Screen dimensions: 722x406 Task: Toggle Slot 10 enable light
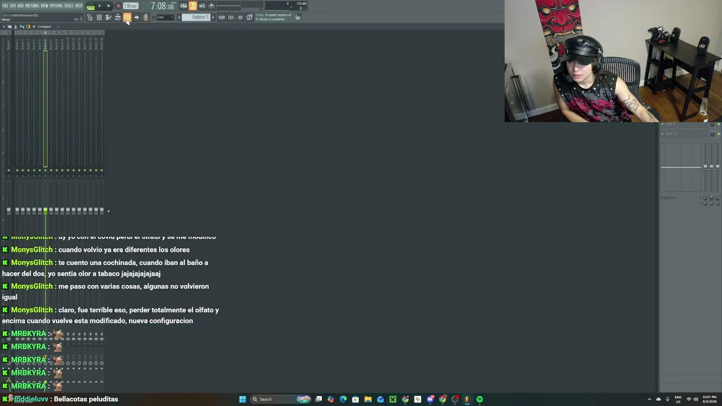(x=719, y=134)
